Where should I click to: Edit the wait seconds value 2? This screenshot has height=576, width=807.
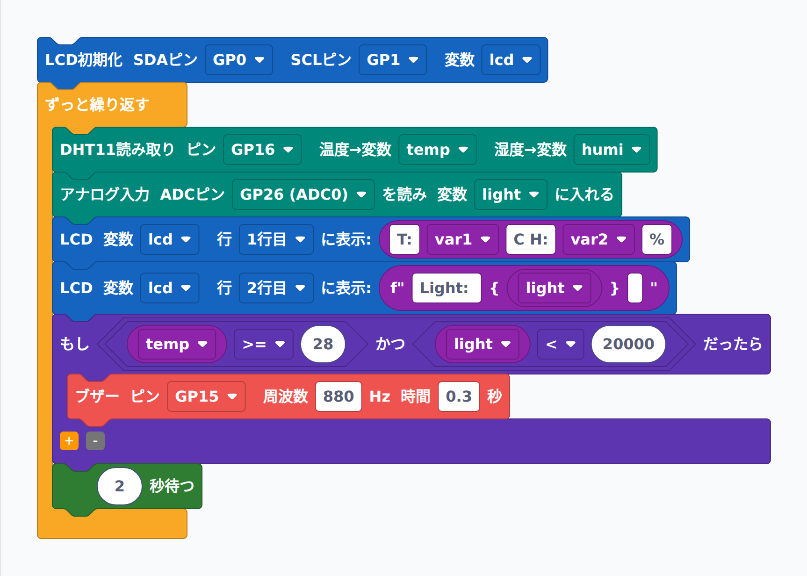tap(120, 486)
